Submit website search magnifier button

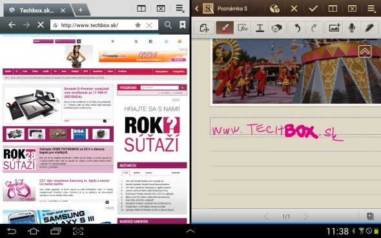coord(183,87)
